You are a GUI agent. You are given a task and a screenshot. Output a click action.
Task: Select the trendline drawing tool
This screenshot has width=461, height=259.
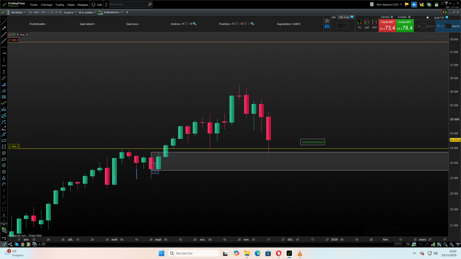(4, 22)
